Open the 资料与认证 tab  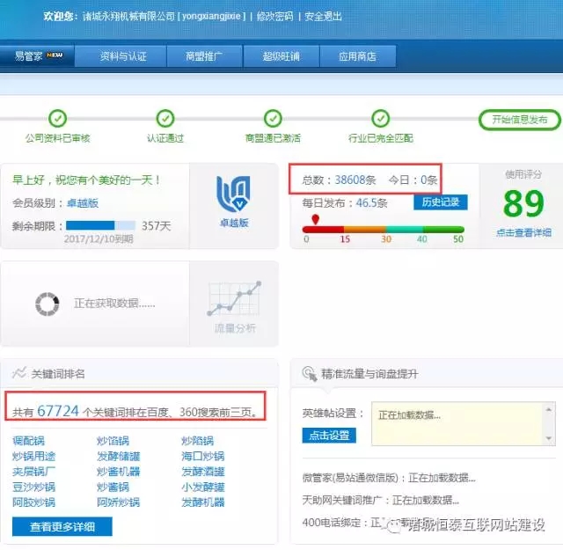[x=123, y=56]
